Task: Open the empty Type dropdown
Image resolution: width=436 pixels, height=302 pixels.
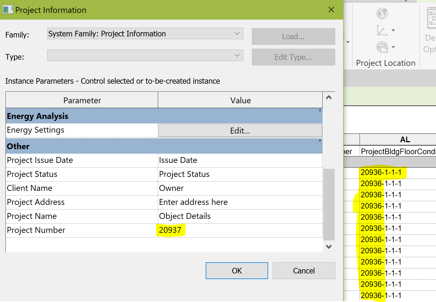Action: pyautogui.click(x=237, y=55)
